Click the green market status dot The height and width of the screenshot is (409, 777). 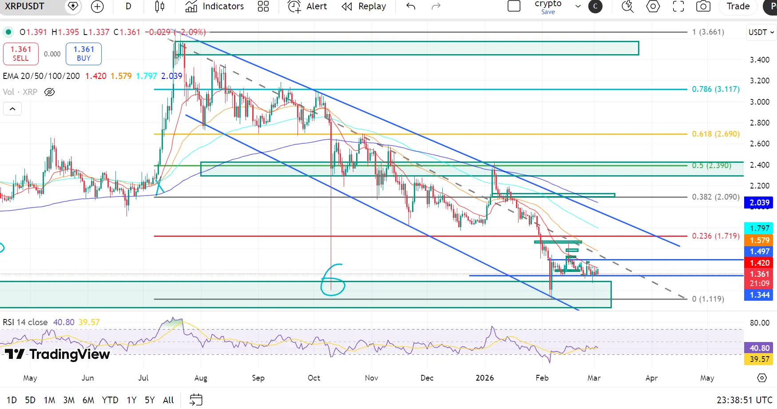click(x=8, y=32)
